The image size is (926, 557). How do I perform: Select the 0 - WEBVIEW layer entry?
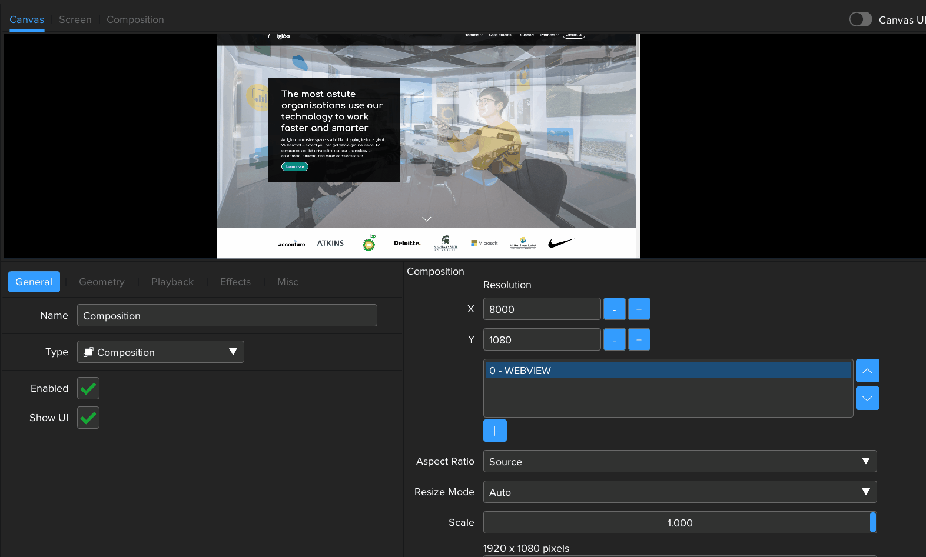coord(668,371)
